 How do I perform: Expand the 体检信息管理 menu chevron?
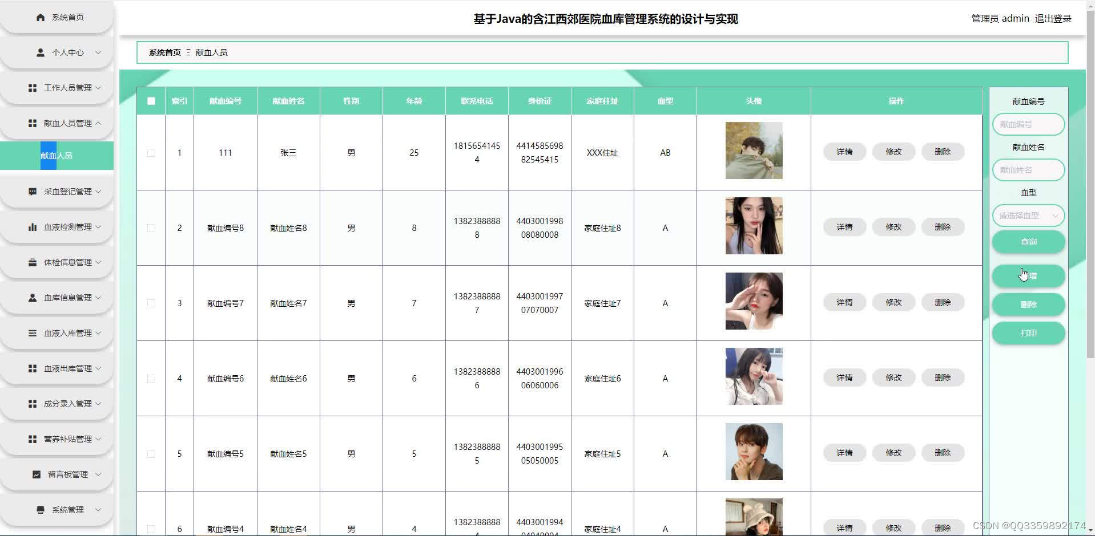click(x=98, y=262)
